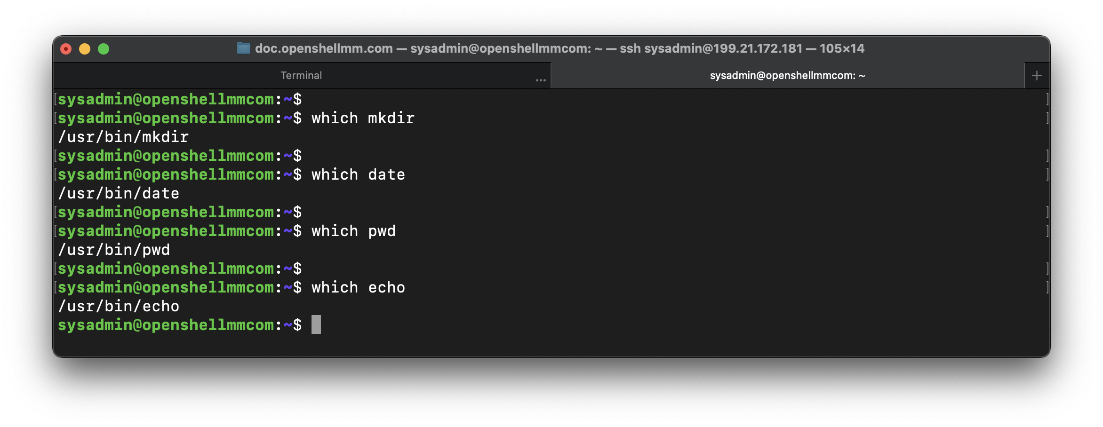Click the first empty prompt line at top
The height and width of the screenshot is (427, 1103).
(x=179, y=99)
